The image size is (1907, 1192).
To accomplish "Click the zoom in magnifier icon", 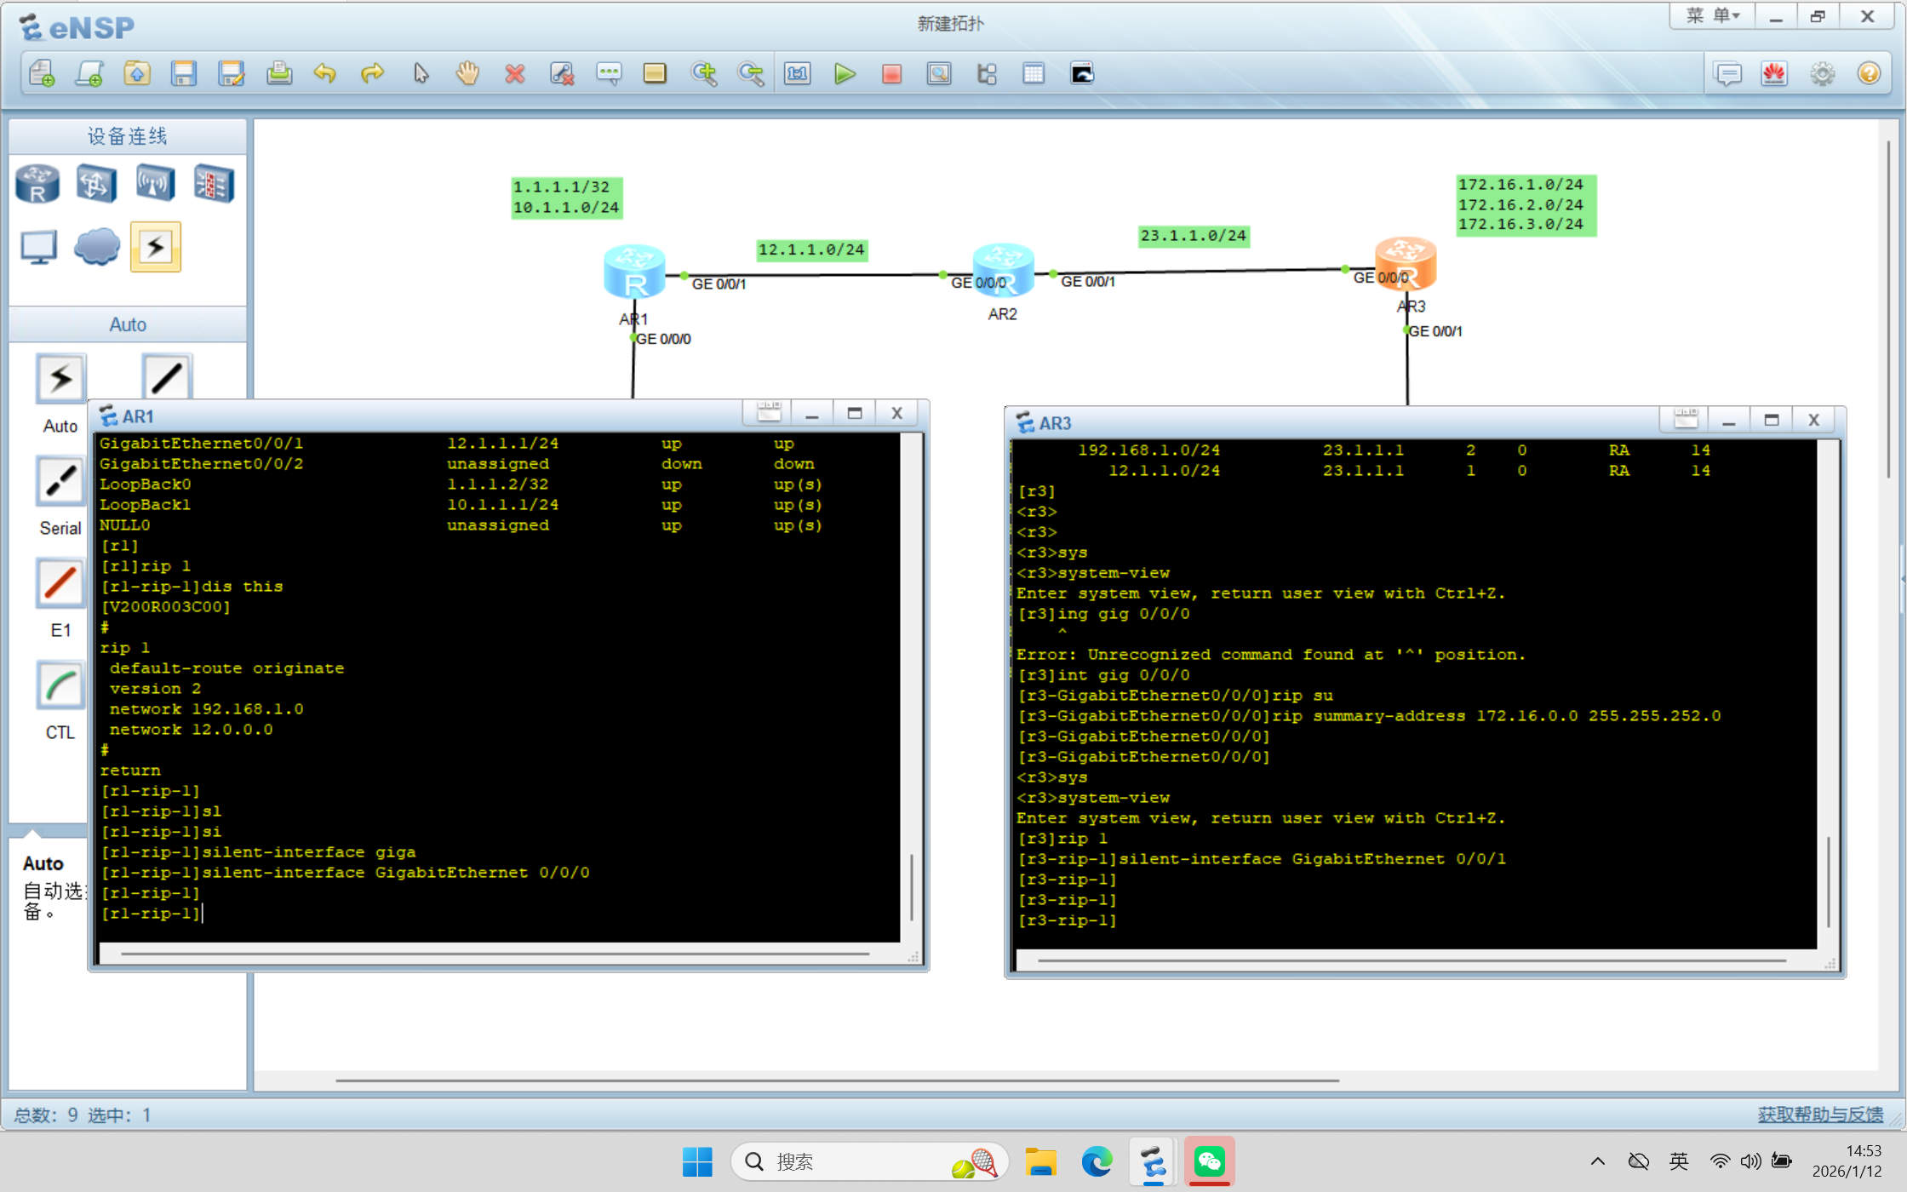I will pos(703,74).
